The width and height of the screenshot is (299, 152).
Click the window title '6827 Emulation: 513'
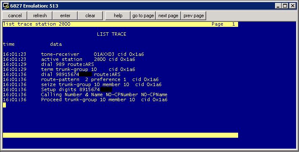[34, 6]
